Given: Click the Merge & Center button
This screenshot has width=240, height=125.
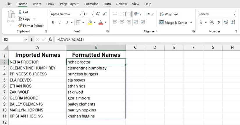Looking at the screenshot, I should pyautogui.click(x=173, y=23).
